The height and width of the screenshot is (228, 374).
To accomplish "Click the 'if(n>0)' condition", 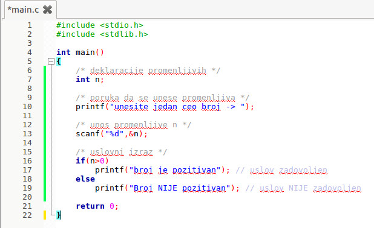I will tap(93, 161).
